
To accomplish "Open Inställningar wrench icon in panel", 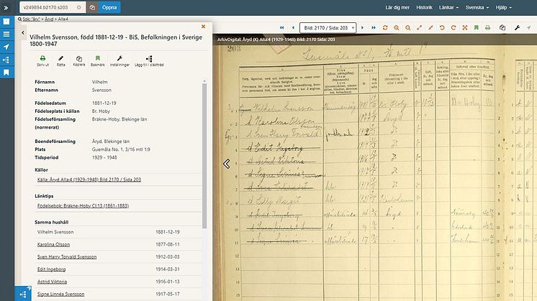I will [x=119, y=58].
